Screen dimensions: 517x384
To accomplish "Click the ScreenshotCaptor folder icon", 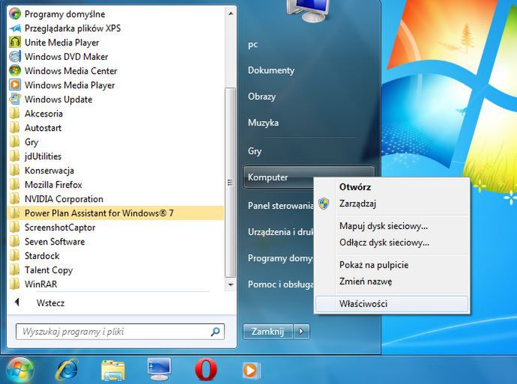I will pyautogui.click(x=14, y=228).
